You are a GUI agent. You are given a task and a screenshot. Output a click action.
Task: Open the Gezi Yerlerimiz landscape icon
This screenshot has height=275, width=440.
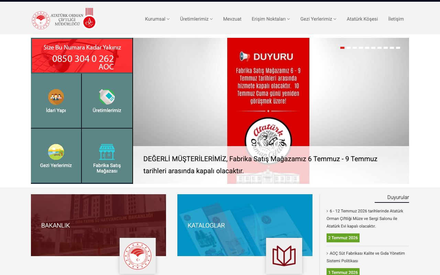[56, 152]
